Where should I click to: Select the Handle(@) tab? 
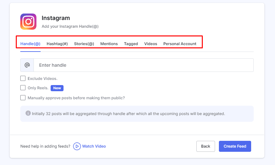click(x=30, y=44)
